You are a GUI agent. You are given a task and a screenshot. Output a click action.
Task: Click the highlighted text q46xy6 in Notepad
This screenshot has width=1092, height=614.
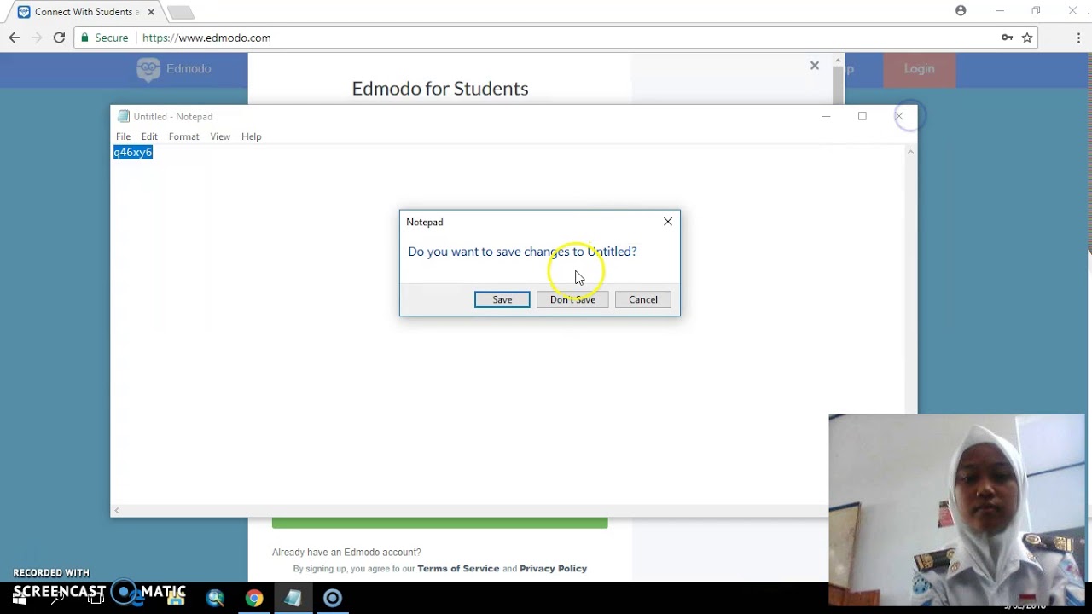(133, 153)
